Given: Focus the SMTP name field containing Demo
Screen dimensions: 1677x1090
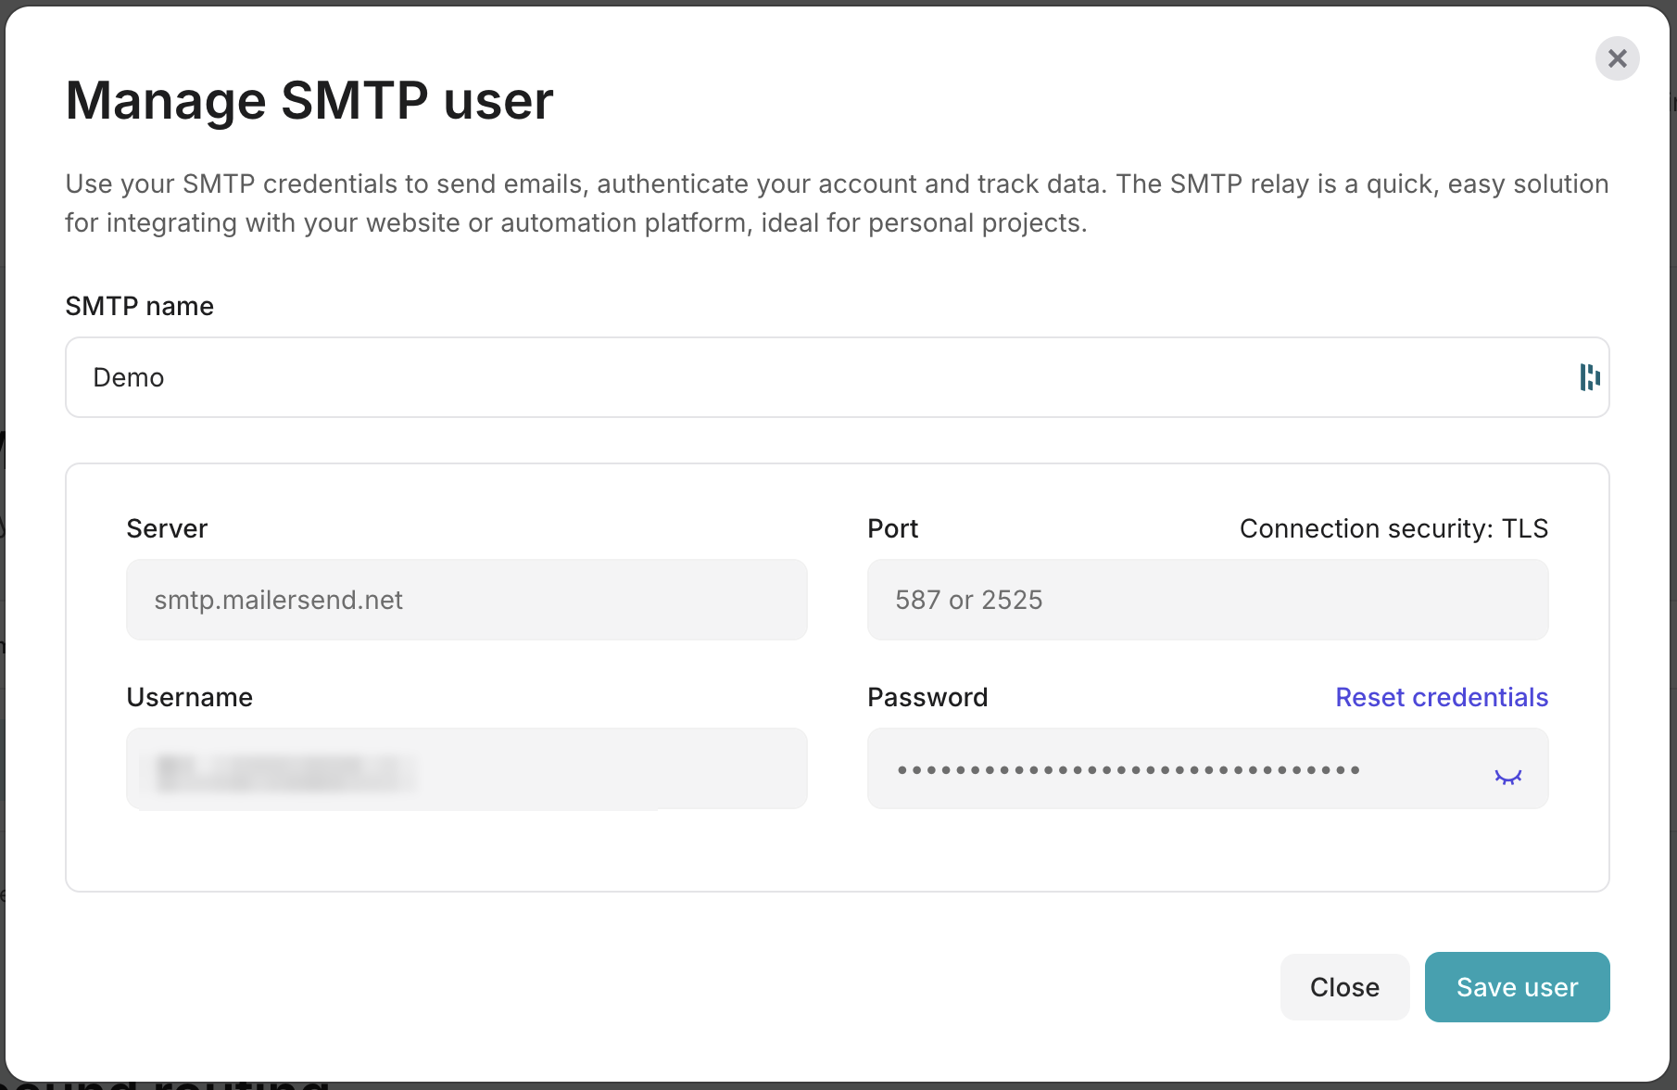Looking at the screenshot, I should 815,377.
